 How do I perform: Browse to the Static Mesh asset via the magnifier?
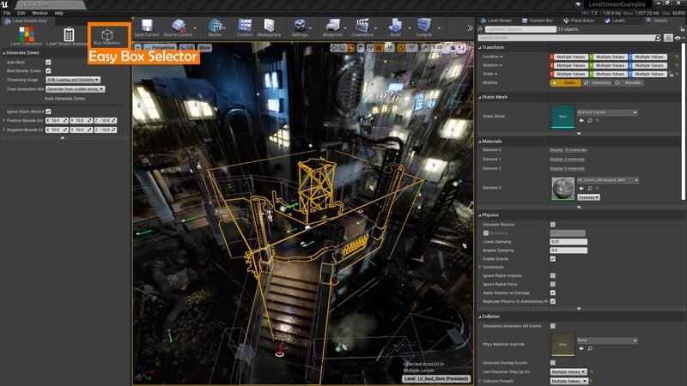pos(590,120)
